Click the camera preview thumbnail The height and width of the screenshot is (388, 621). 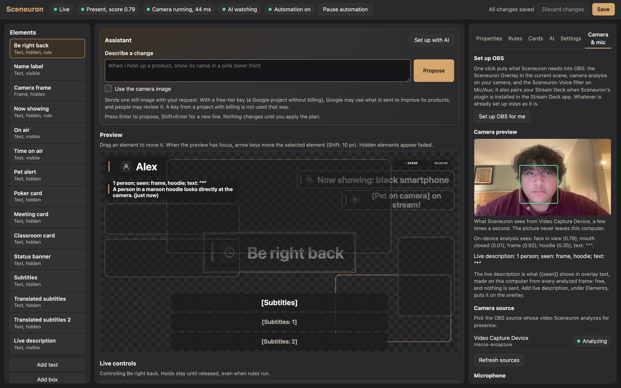(x=542, y=177)
